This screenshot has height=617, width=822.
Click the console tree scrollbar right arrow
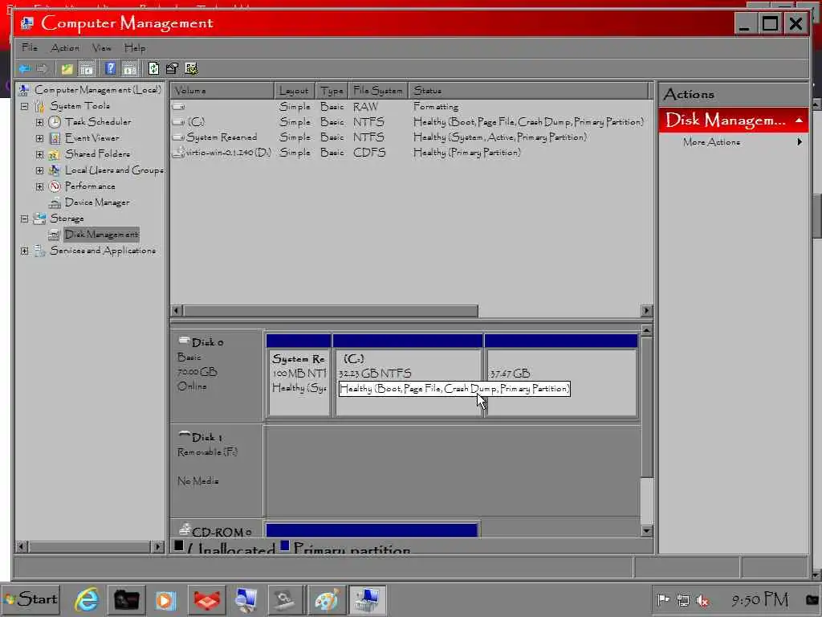(158, 546)
